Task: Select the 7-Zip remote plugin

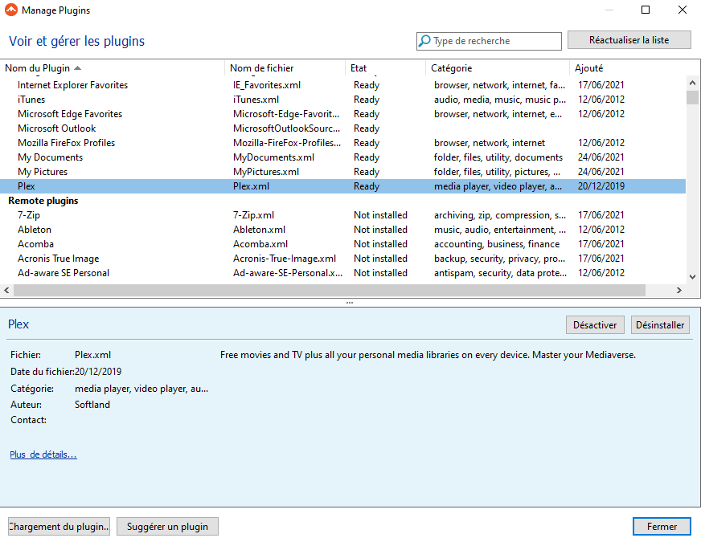Action: (x=343, y=214)
